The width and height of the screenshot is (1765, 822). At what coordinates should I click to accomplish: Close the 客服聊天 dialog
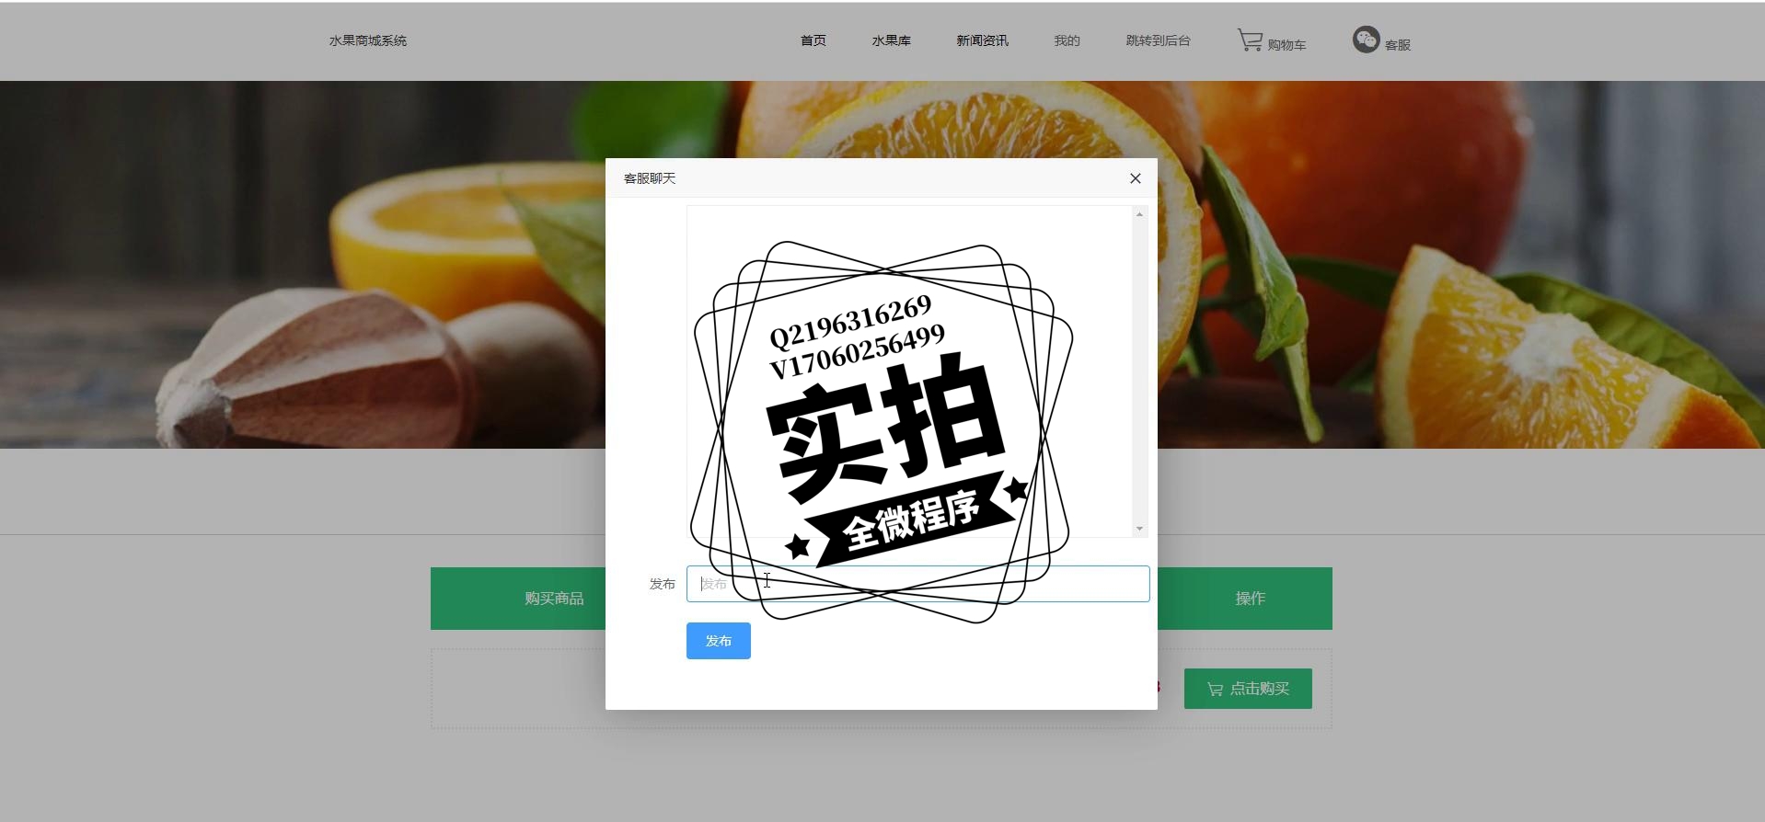click(x=1136, y=178)
